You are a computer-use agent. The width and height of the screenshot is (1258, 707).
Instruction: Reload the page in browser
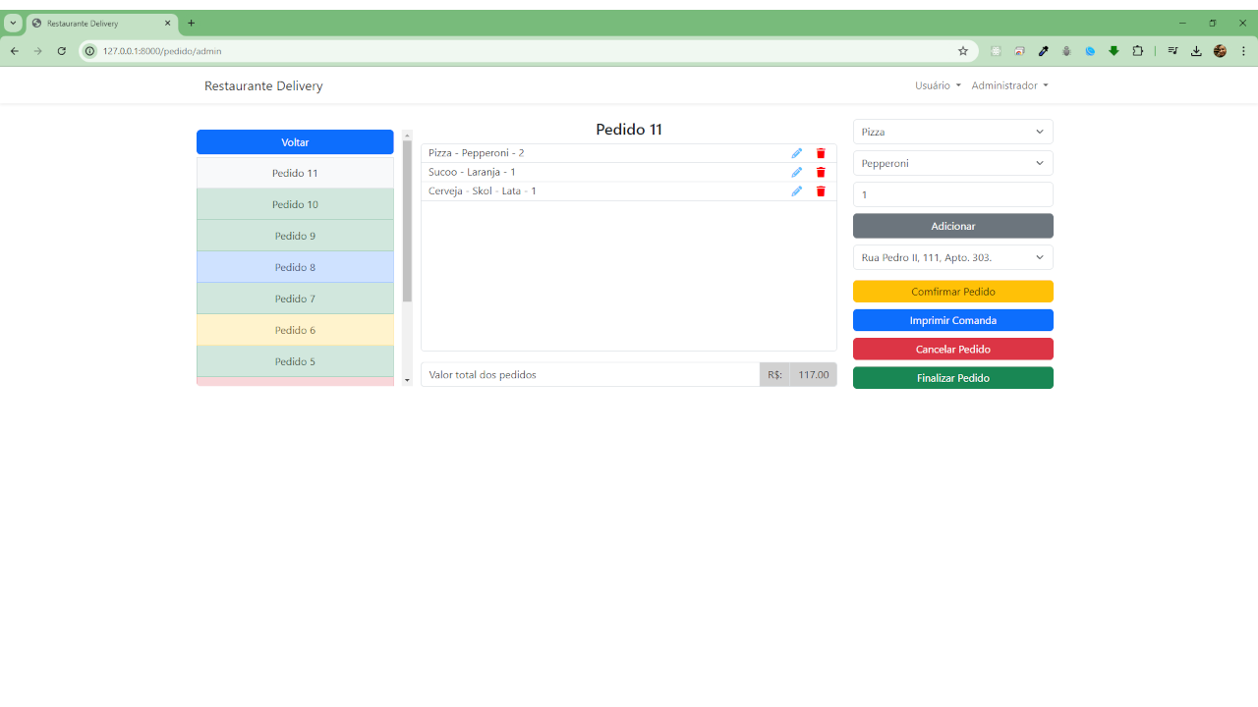tap(61, 51)
